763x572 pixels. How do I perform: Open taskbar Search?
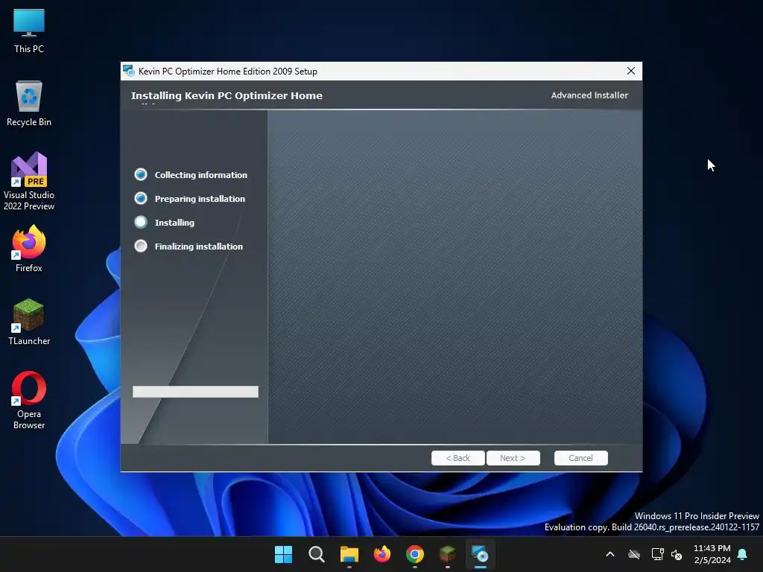[316, 554]
